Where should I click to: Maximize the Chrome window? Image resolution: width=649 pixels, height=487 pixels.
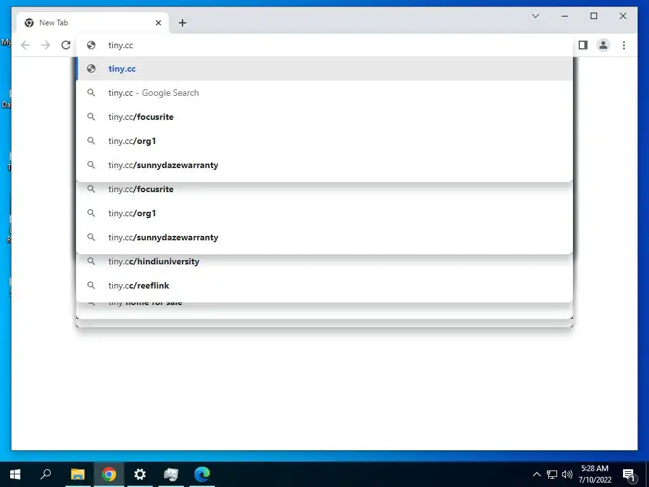click(593, 16)
